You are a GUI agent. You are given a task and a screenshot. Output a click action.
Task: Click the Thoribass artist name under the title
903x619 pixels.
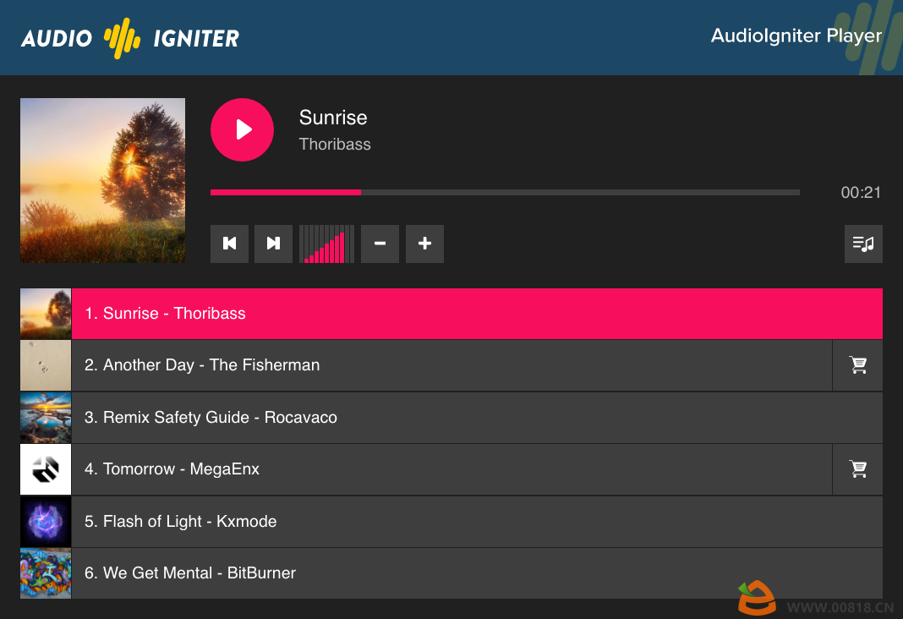(x=335, y=144)
